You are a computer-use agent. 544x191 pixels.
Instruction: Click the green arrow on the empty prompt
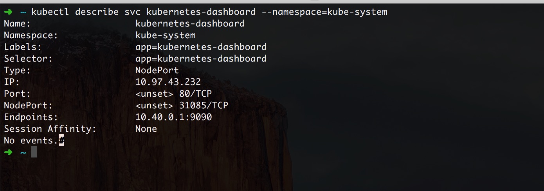coord(8,152)
